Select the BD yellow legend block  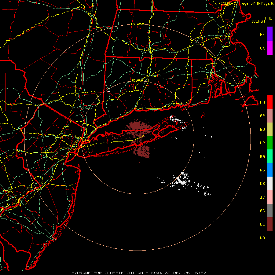(x=270, y=129)
